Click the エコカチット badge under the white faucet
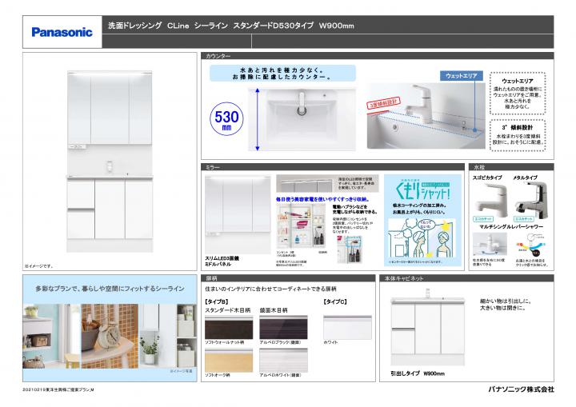 (483, 219)
